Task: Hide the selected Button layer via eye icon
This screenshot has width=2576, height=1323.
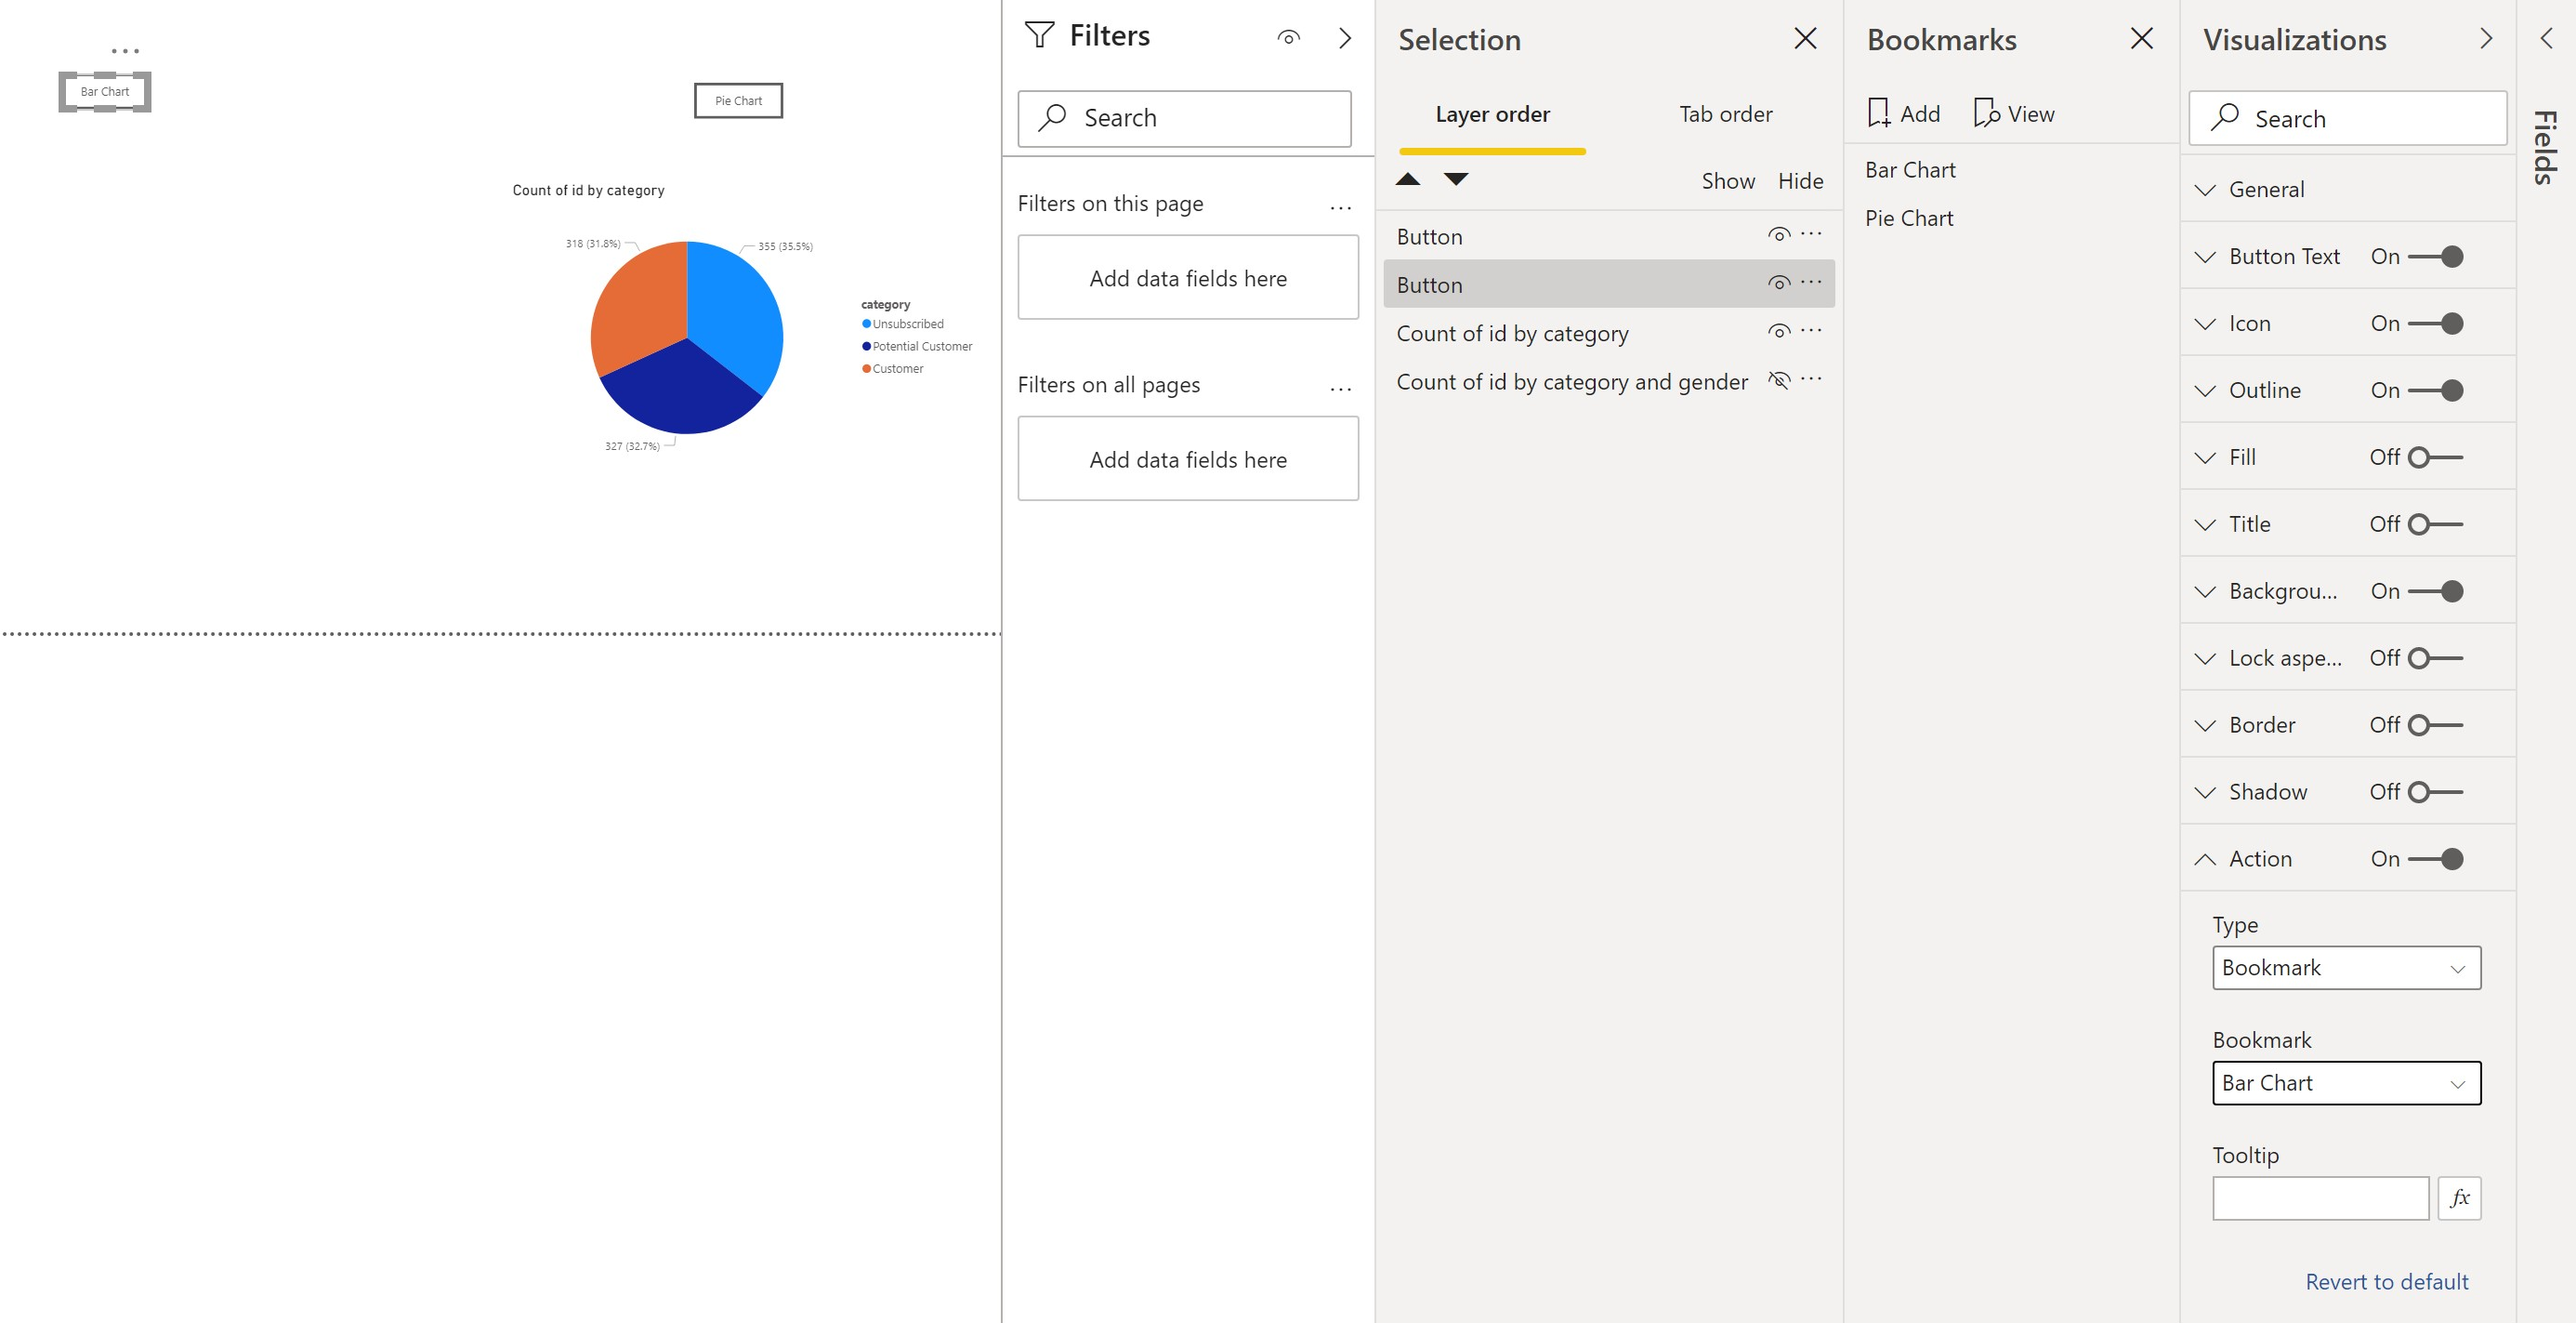Action: (x=1778, y=284)
